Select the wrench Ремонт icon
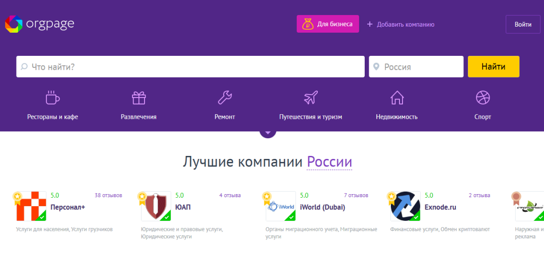 tap(225, 98)
